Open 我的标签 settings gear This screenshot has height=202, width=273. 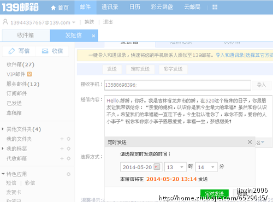69,148
